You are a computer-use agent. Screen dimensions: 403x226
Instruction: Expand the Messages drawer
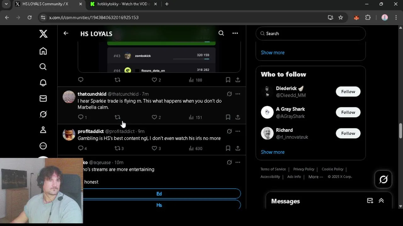point(381,201)
